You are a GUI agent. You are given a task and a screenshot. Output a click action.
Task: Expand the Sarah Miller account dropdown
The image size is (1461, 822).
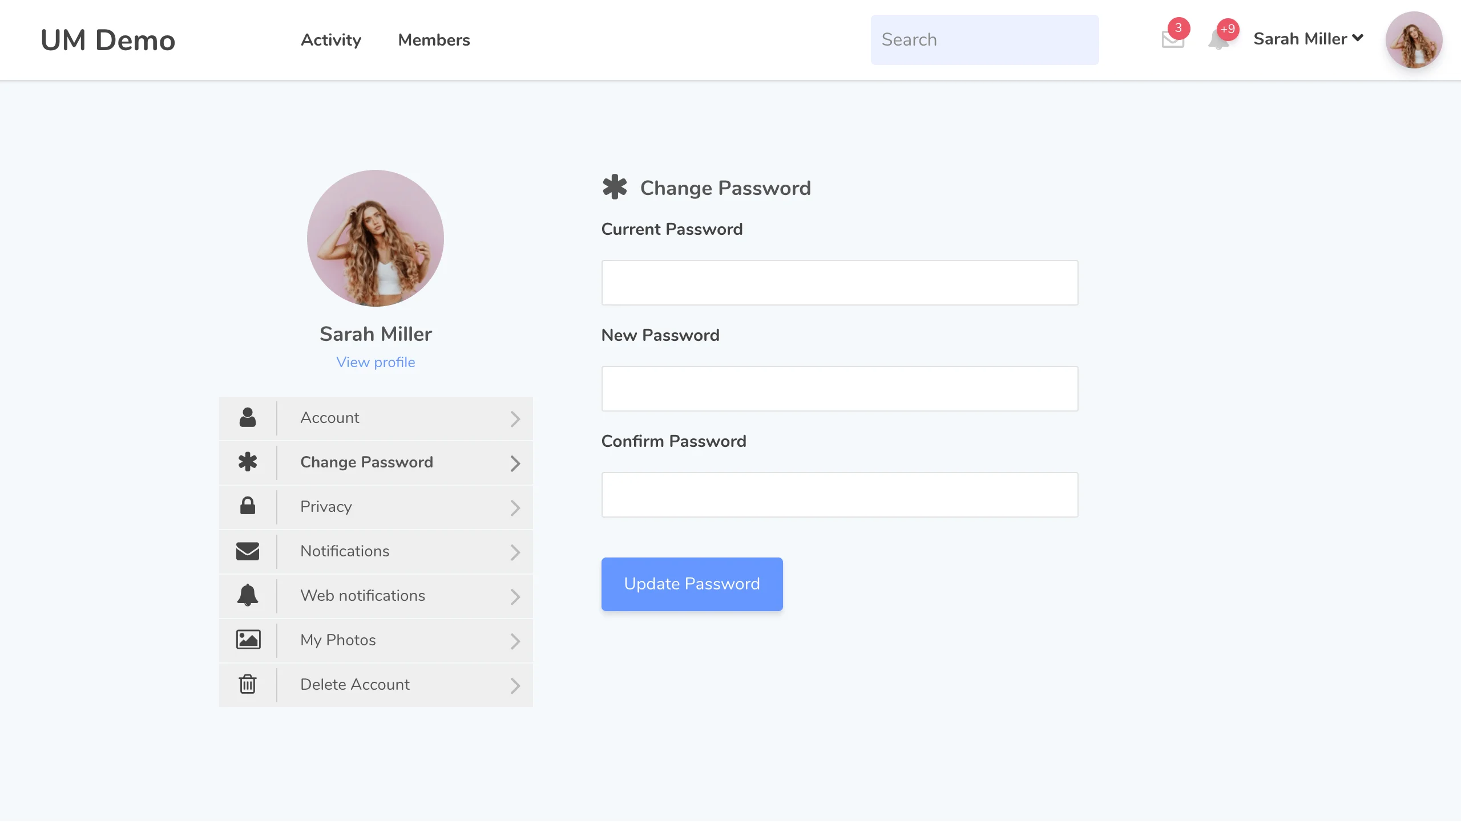pyautogui.click(x=1307, y=39)
